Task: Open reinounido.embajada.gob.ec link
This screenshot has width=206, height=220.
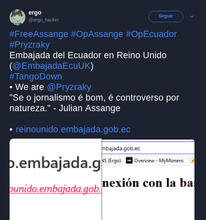Action: point(73,129)
